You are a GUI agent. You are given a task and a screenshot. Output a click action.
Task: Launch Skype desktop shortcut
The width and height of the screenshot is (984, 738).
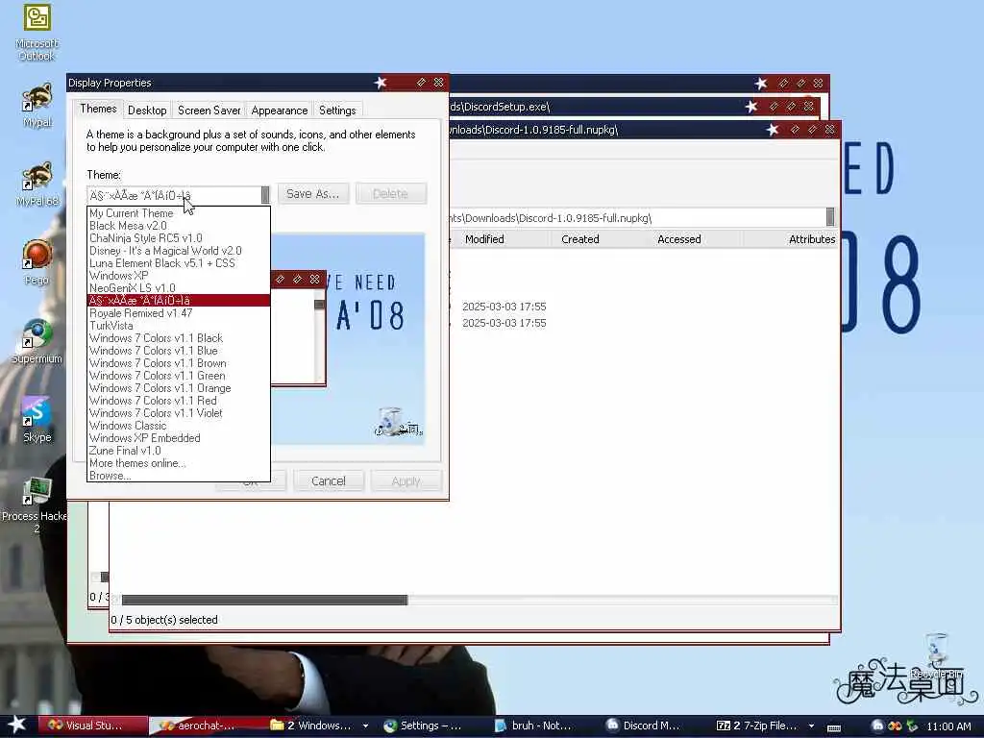click(x=37, y=420)
